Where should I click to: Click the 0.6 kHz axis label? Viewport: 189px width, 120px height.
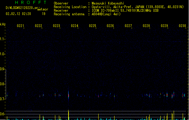click(x=2, y=114)
